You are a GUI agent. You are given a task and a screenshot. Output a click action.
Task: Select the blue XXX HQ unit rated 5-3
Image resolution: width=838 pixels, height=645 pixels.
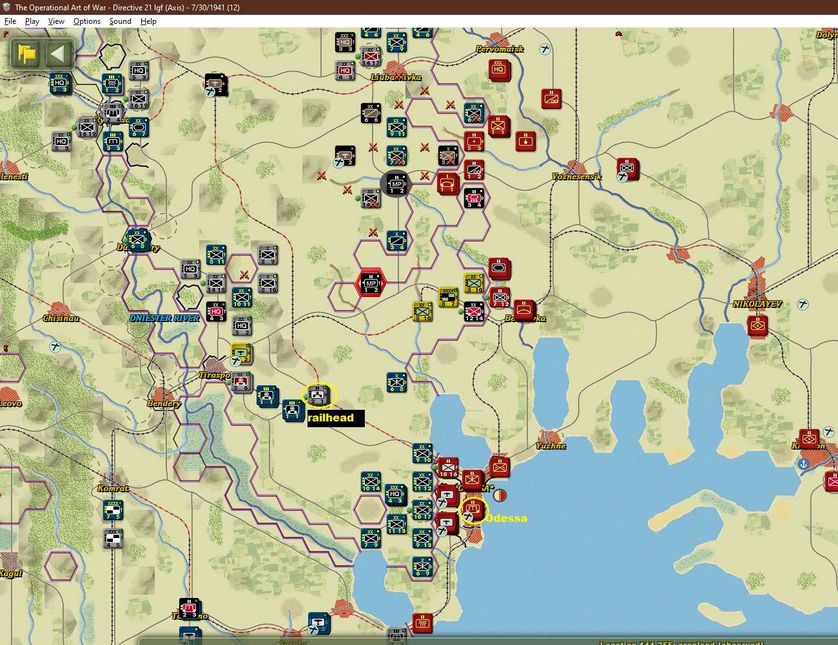click(x=60, y=83)
